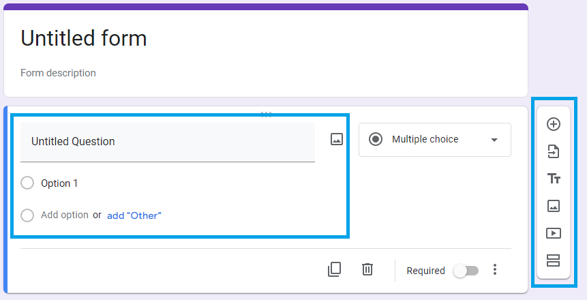Select the Option 1 radio button
The width and height of the screenshot is (587, 300).
click(27, 183)
